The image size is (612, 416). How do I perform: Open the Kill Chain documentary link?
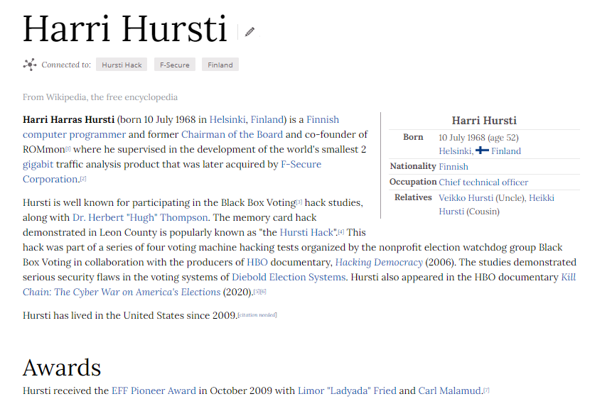point(569,277)
